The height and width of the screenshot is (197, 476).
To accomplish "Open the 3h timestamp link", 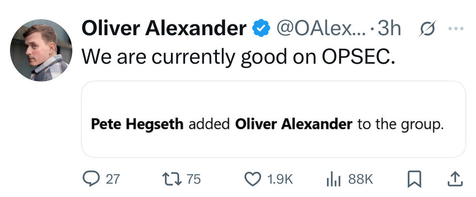I will coord(389,29).
